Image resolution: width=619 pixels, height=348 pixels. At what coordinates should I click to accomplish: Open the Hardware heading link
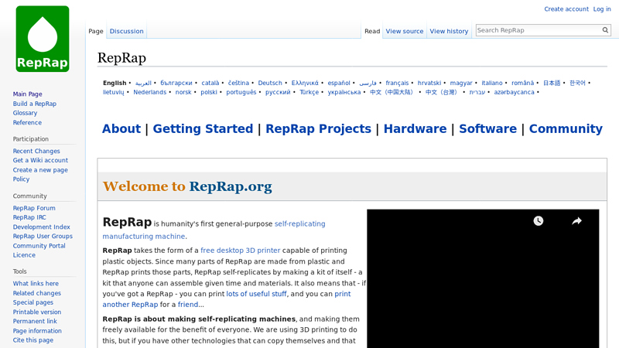tap(415, 128)
